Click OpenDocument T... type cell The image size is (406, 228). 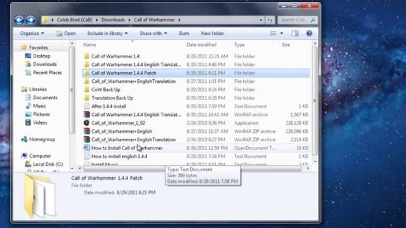[x=255, y=148]
